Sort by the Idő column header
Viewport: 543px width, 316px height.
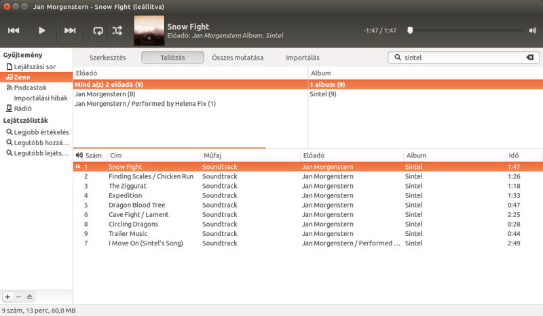pos(524,155)
